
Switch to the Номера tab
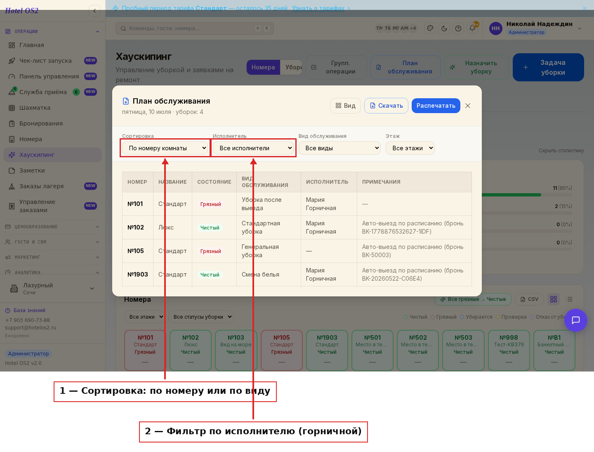pos(263,67)
